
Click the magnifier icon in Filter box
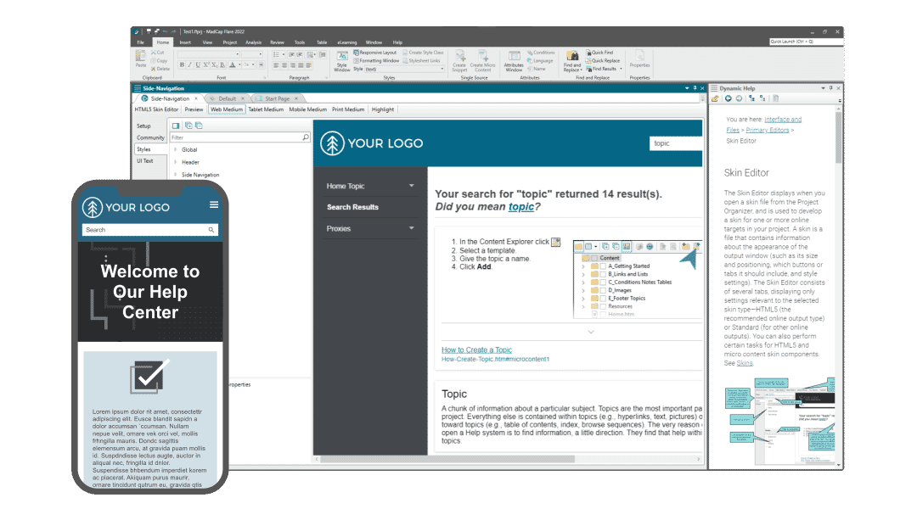306,137
